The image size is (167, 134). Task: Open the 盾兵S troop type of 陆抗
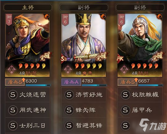pos(127,82)
